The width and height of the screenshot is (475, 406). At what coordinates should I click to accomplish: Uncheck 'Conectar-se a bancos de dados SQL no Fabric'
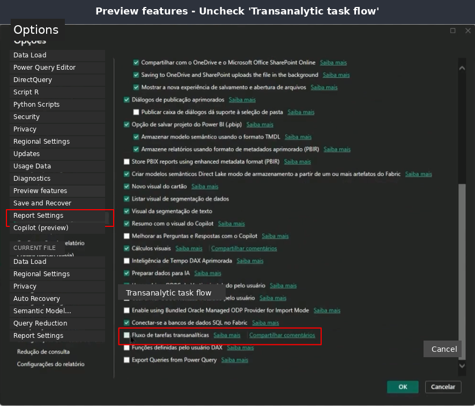[x=127, y=322]
